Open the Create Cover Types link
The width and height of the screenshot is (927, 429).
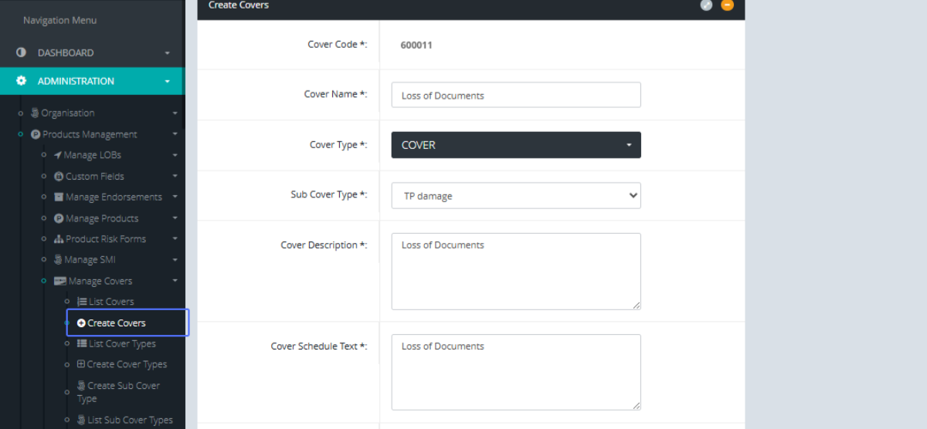click(x=126, y=364)
